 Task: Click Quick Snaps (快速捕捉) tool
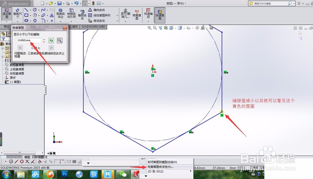[148, 13]
